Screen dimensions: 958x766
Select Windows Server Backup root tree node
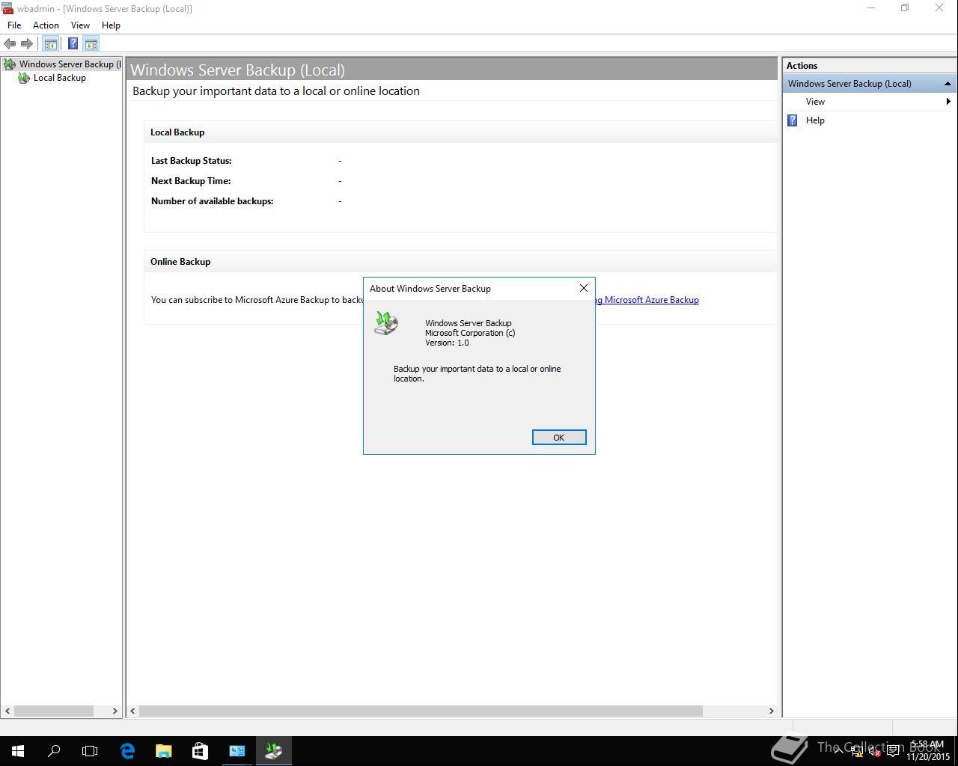point(62,64)
